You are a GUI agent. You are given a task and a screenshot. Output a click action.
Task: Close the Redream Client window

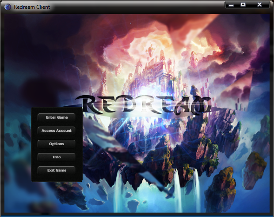[259, 4]
